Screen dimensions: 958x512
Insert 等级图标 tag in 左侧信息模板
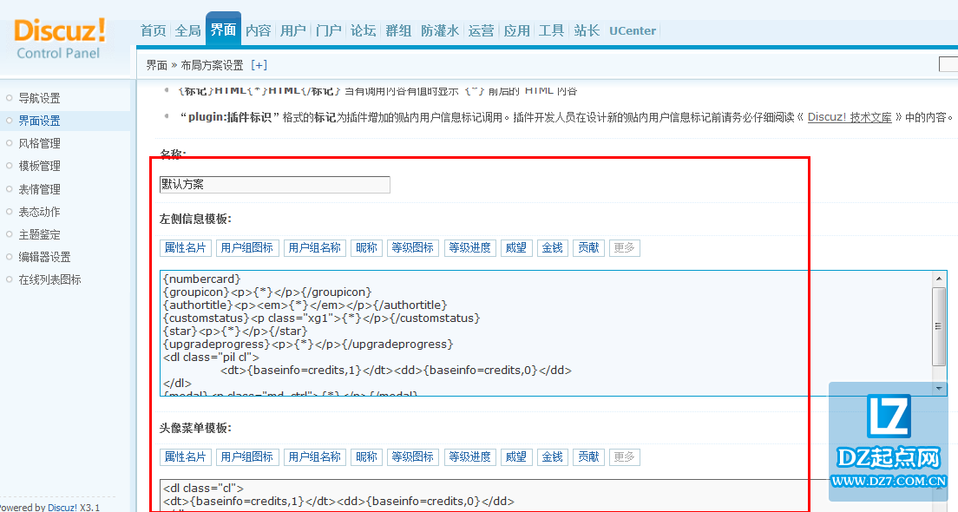(x=413, y=247)
